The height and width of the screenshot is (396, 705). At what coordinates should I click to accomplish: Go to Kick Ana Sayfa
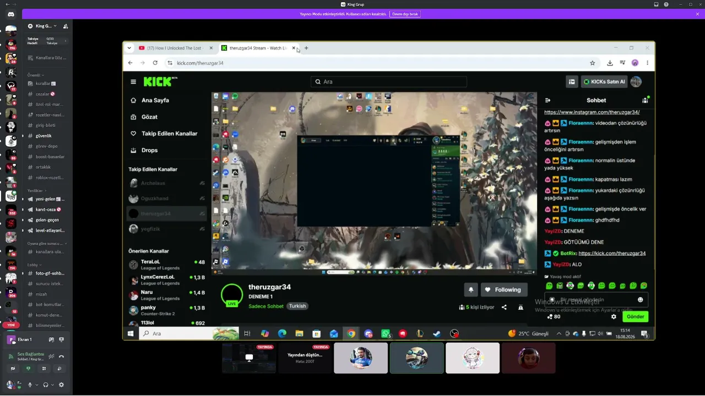pyautogui.click(x=150, y=101)
